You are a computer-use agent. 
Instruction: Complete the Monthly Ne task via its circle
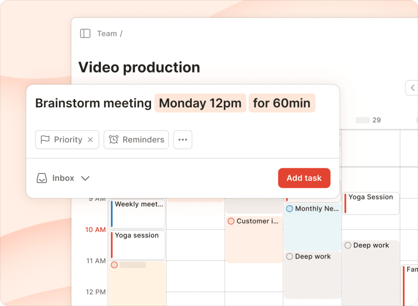tap(289, 209)
